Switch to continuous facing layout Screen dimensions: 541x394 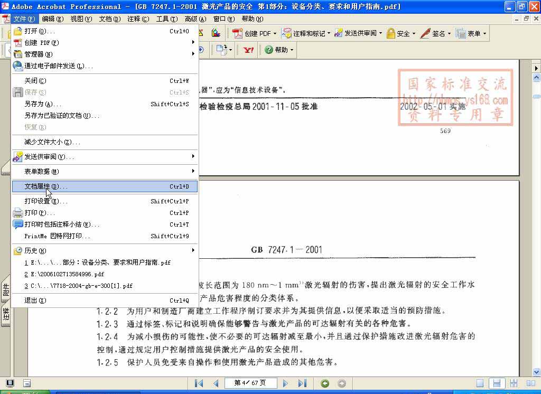click(x=514, y=383)
